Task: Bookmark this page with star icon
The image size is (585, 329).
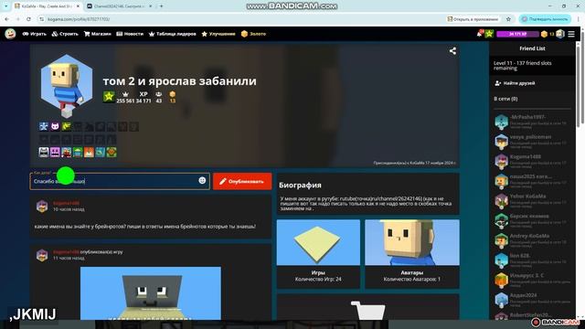Action: pyautogui.click(x=508, y=19)
